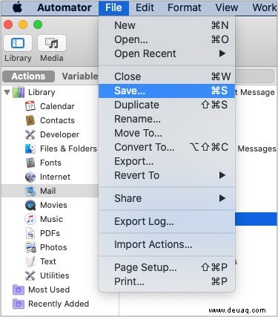Switch to the Variables tab
Viewport: 278px width, 317px height.
click(x=80, y=76)
